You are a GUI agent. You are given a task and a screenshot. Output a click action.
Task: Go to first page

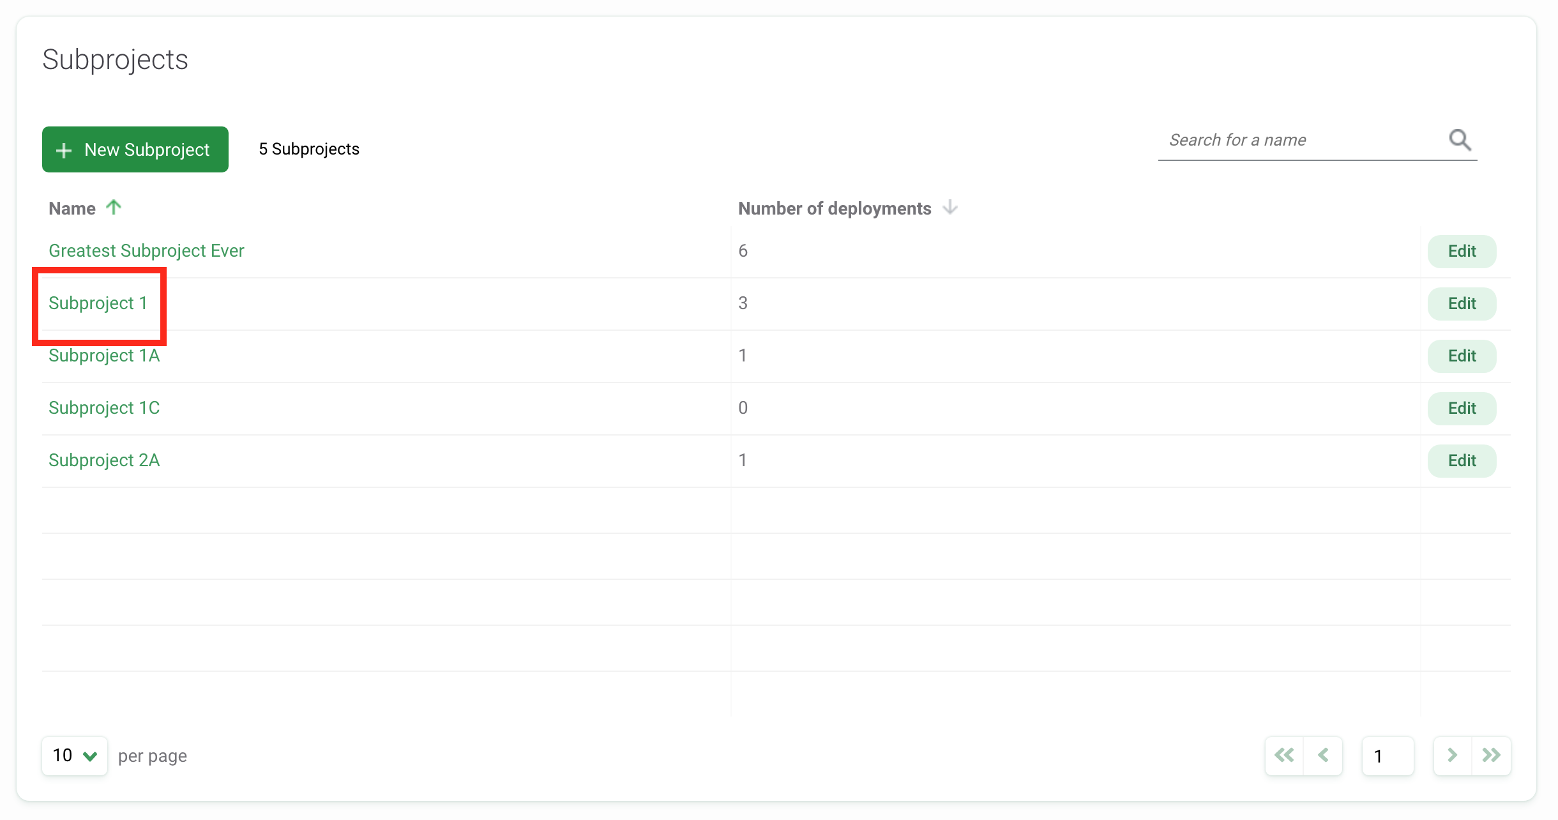tap(1284, 755)
